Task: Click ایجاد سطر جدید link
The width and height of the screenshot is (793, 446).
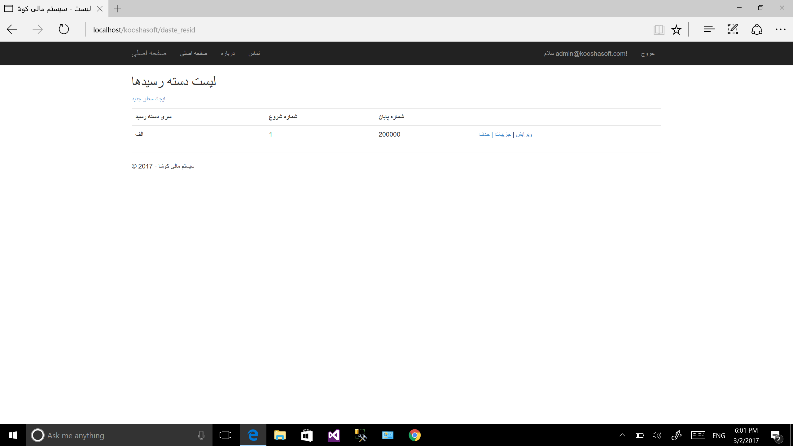Action: pos(148,99)
